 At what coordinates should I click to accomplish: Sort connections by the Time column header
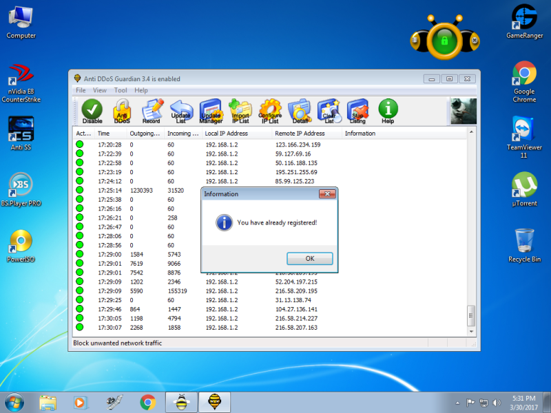coord(109,133)
